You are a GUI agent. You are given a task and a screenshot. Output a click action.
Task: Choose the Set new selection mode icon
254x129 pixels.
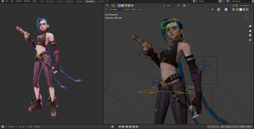coord(119,6)
